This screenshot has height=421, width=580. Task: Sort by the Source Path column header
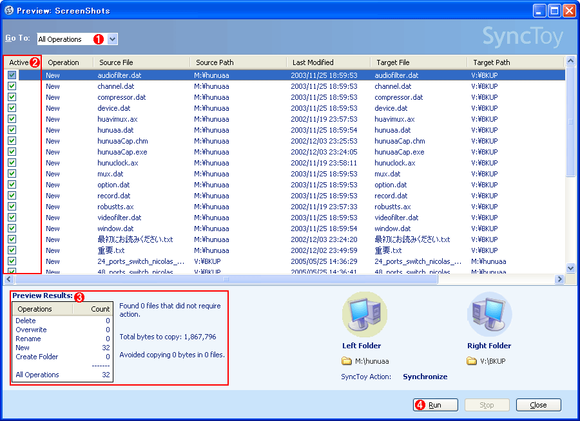point(238,62)
